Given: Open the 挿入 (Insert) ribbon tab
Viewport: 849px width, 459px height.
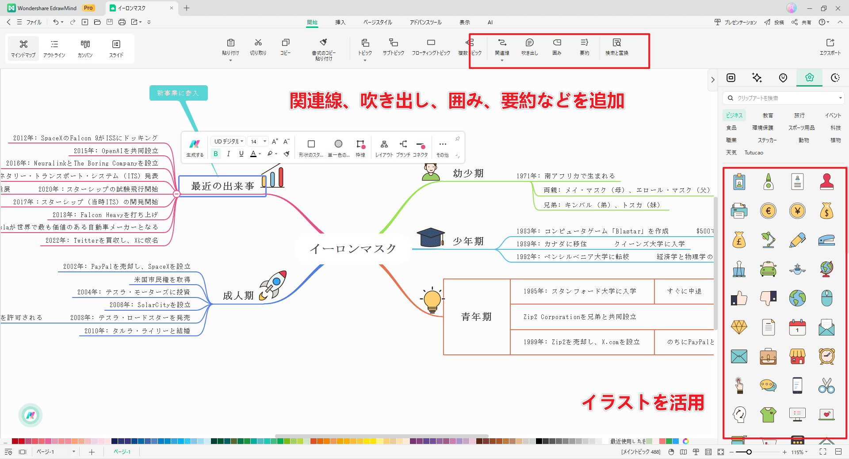Looking at the screenshot, I should coord(340,22).
